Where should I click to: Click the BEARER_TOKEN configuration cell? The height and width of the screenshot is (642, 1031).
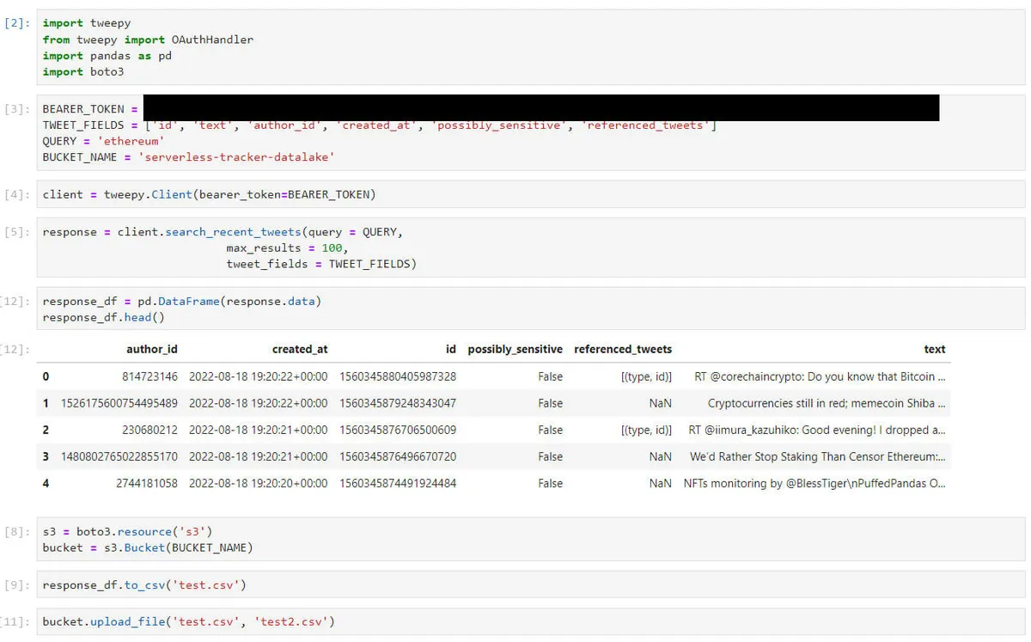pos(531,133)
